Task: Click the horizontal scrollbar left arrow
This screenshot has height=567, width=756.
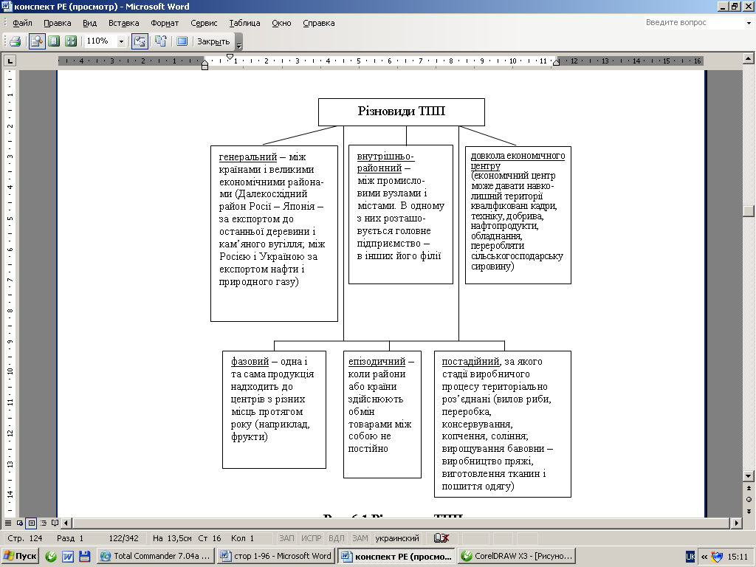Action: coord(66,523)
